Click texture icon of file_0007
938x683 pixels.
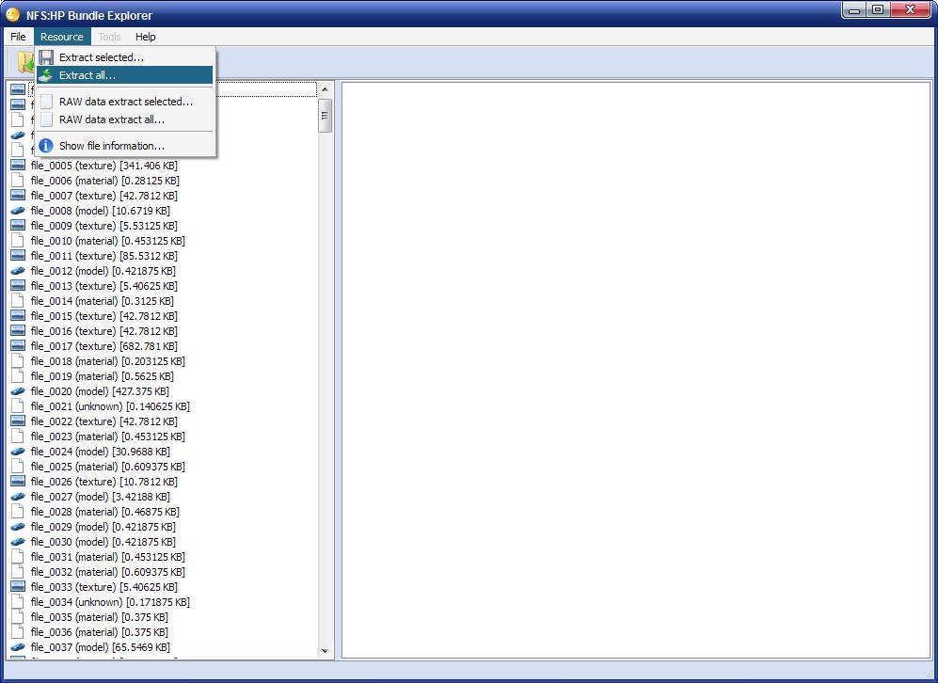click(18, 196)
